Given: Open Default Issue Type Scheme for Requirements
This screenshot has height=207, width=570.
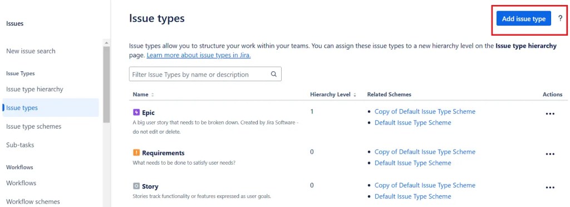Looking at the screenshot, I should click(412, 163).
